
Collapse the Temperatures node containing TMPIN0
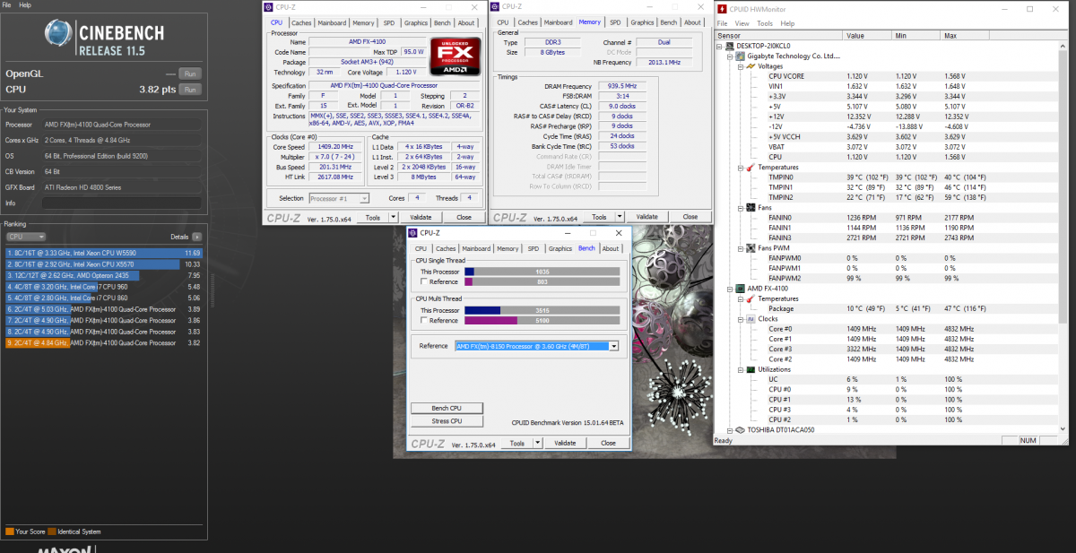tap(741, 167)
